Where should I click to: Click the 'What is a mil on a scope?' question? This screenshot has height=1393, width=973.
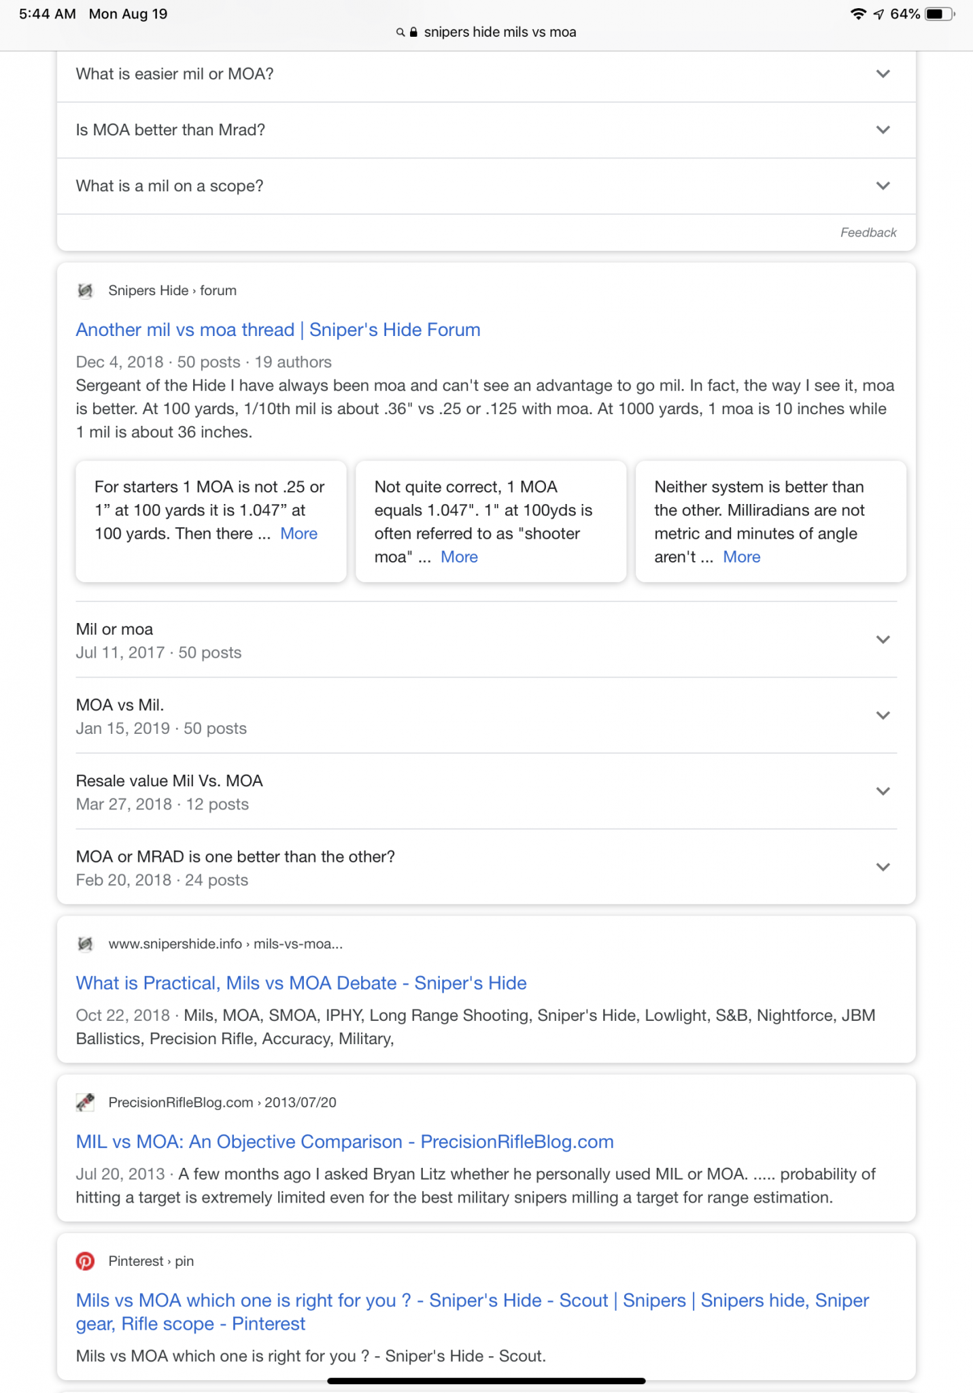(169, 186)
